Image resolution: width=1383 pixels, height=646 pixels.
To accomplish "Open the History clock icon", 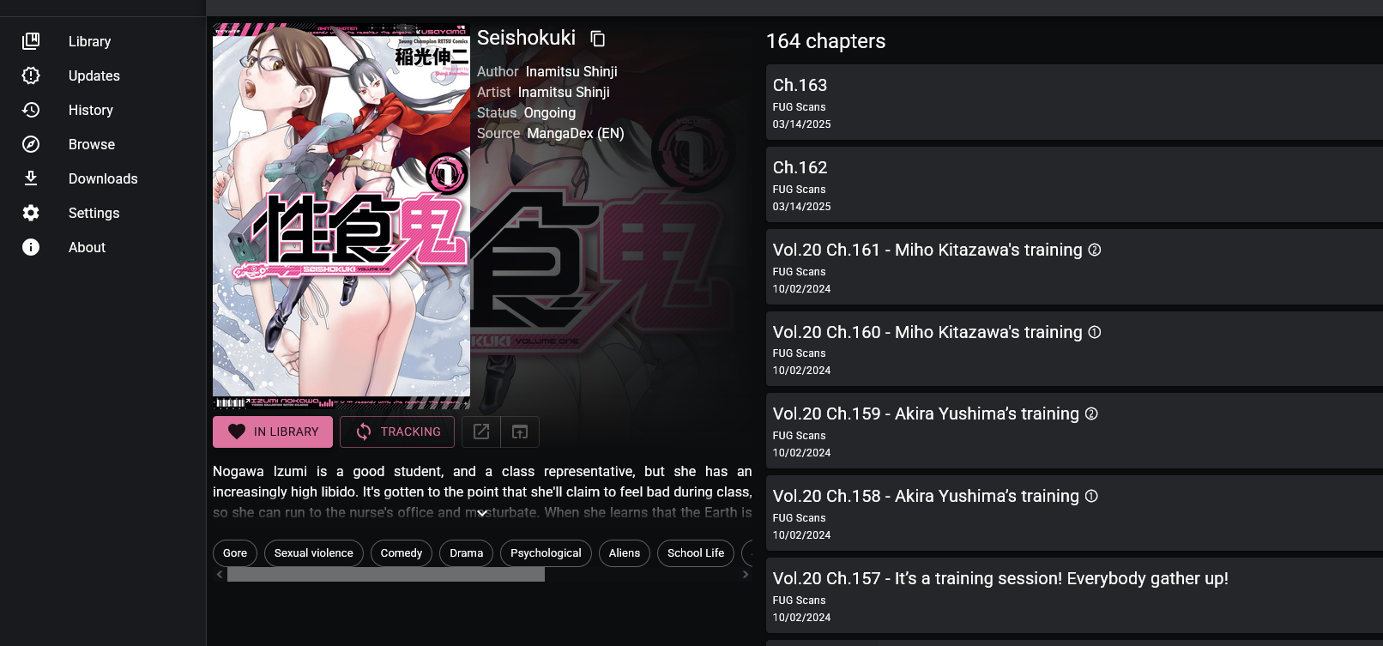I will pos(31,110).
